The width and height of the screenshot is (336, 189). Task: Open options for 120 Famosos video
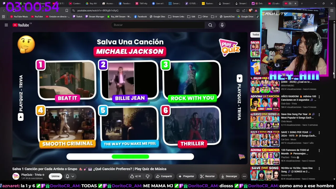tap(319, 151)
